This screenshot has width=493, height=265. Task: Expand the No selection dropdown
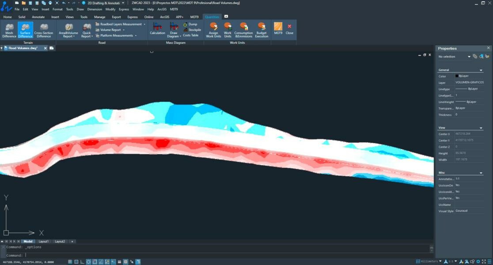pyautogui.click(x=469, y=57)
